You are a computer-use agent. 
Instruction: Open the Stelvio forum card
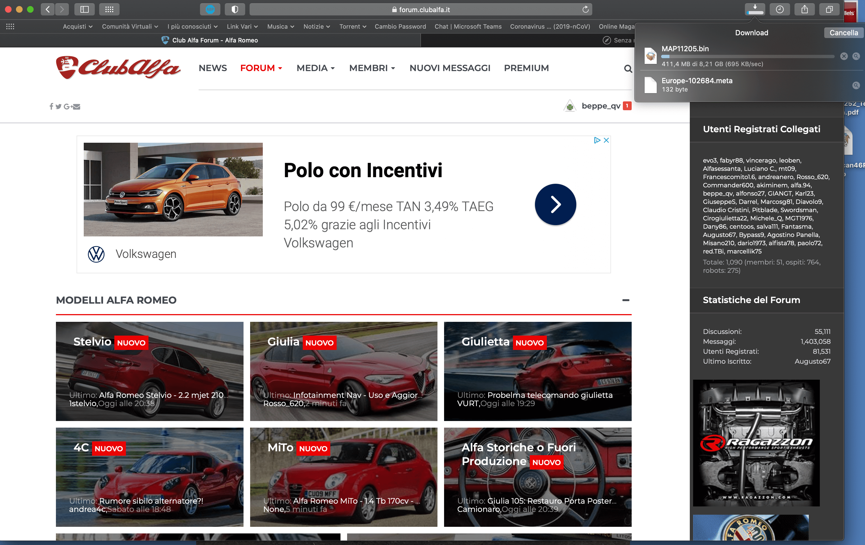coord(149,371)
